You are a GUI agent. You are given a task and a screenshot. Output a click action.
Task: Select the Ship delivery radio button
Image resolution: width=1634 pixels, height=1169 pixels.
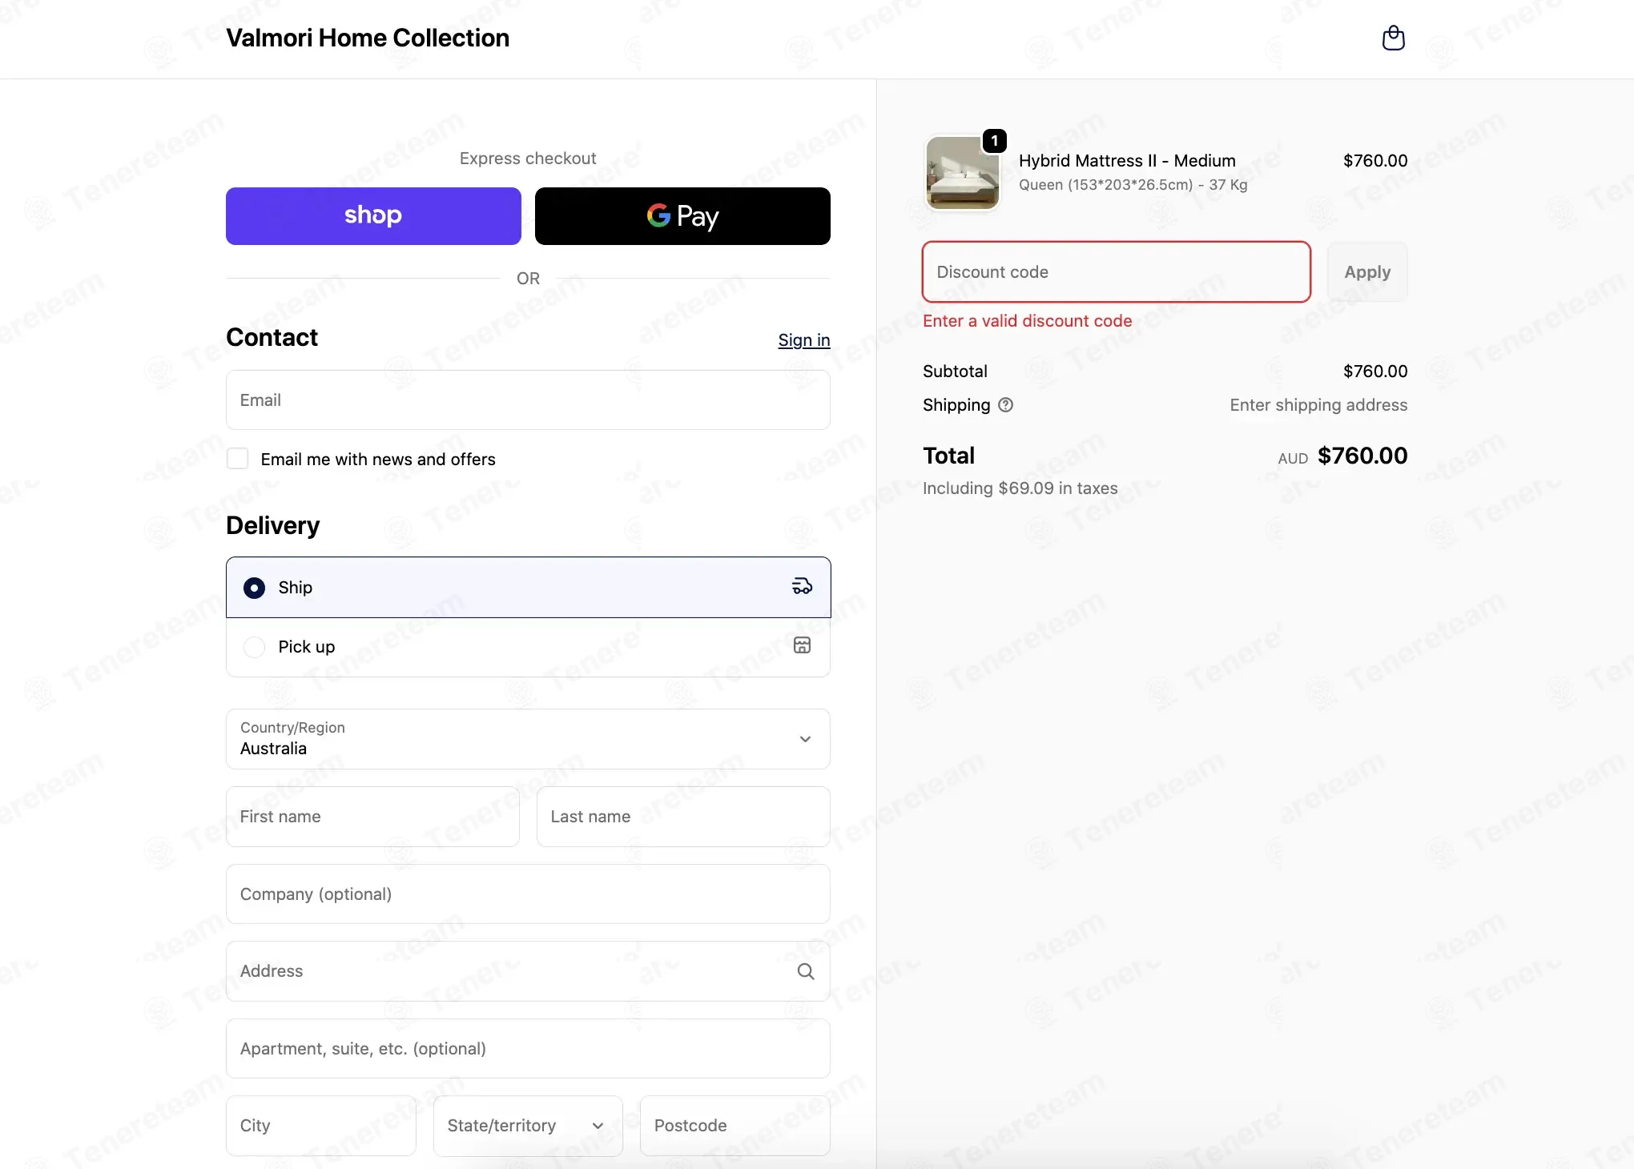(254, 588)
